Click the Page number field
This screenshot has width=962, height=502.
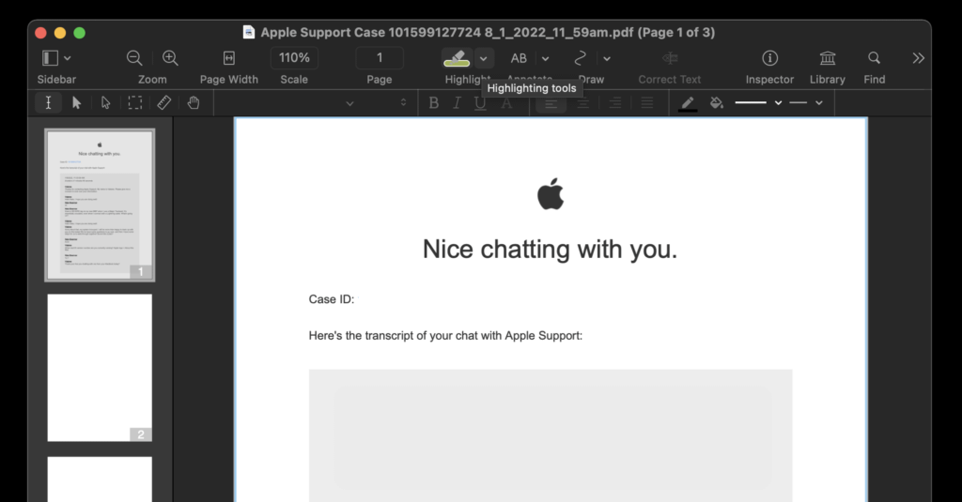click(380, 57)
